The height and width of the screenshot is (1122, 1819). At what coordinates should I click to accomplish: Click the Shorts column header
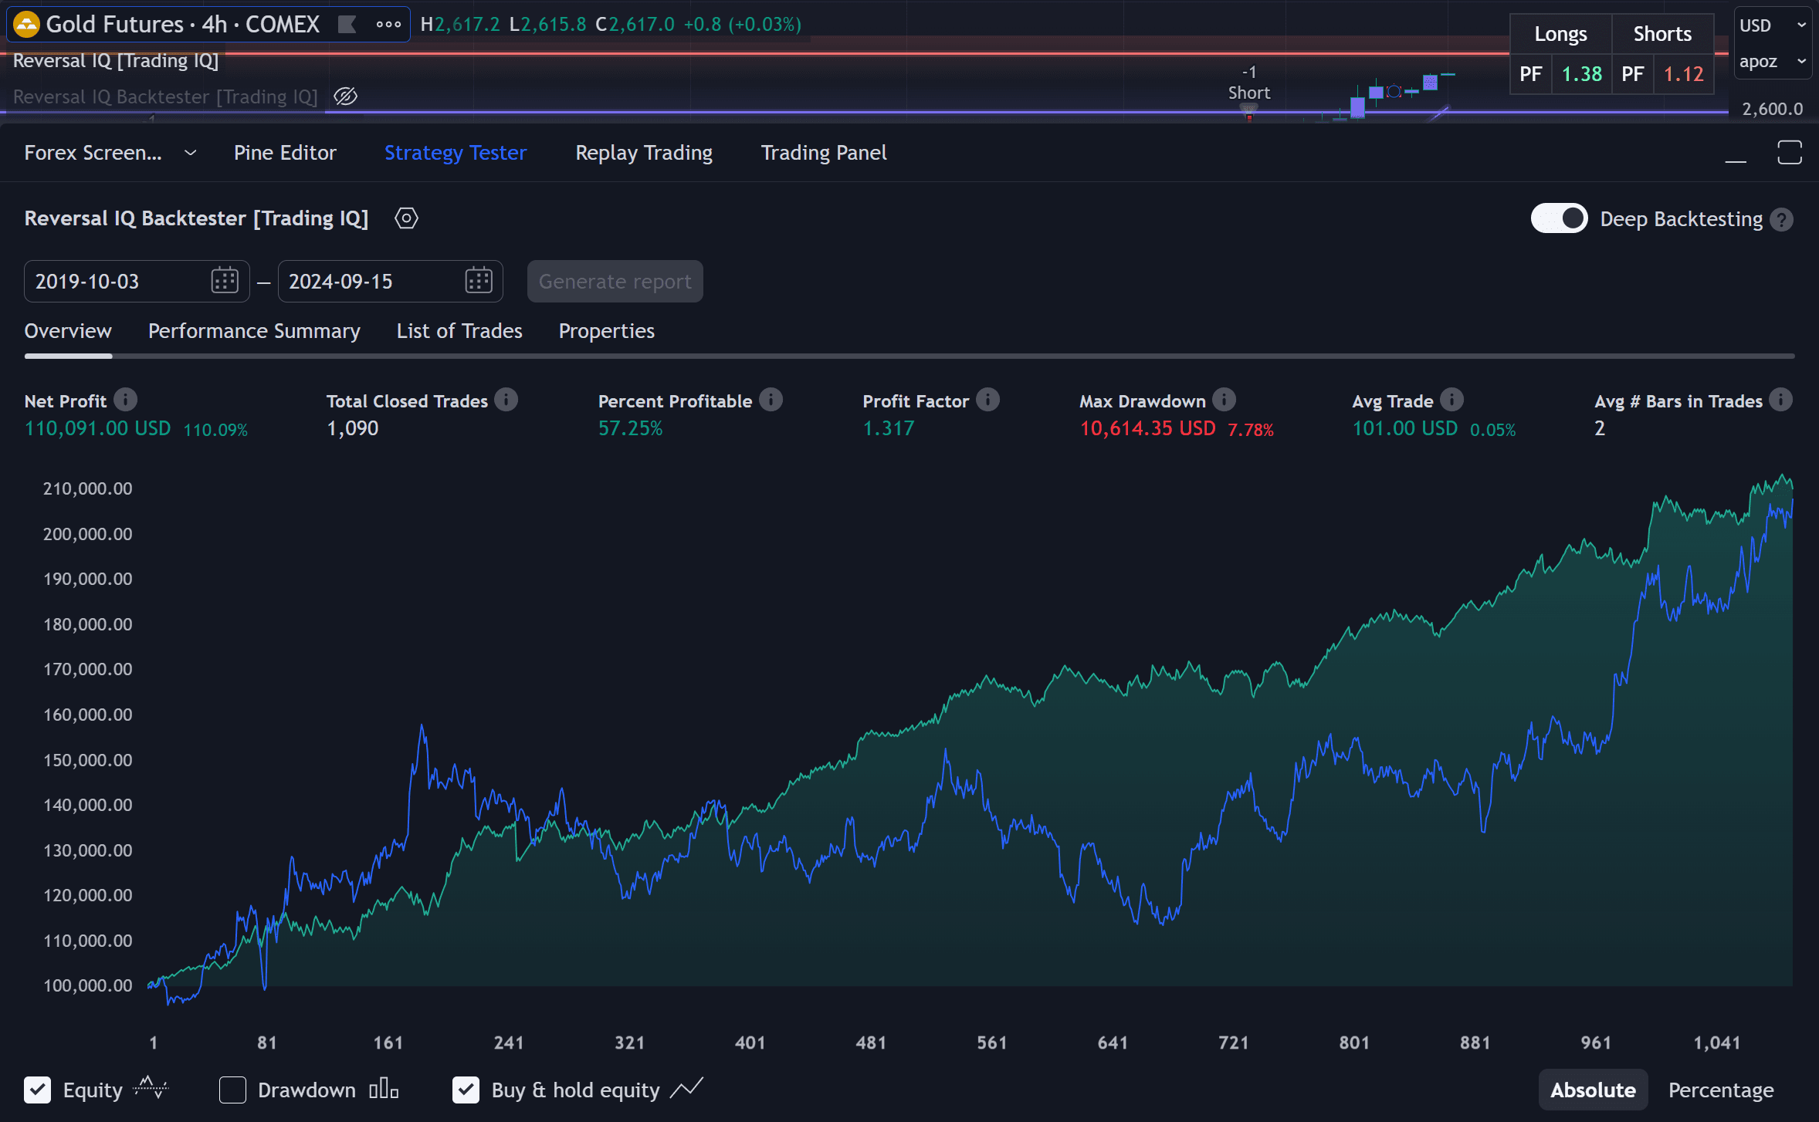tap(1662, 34)
